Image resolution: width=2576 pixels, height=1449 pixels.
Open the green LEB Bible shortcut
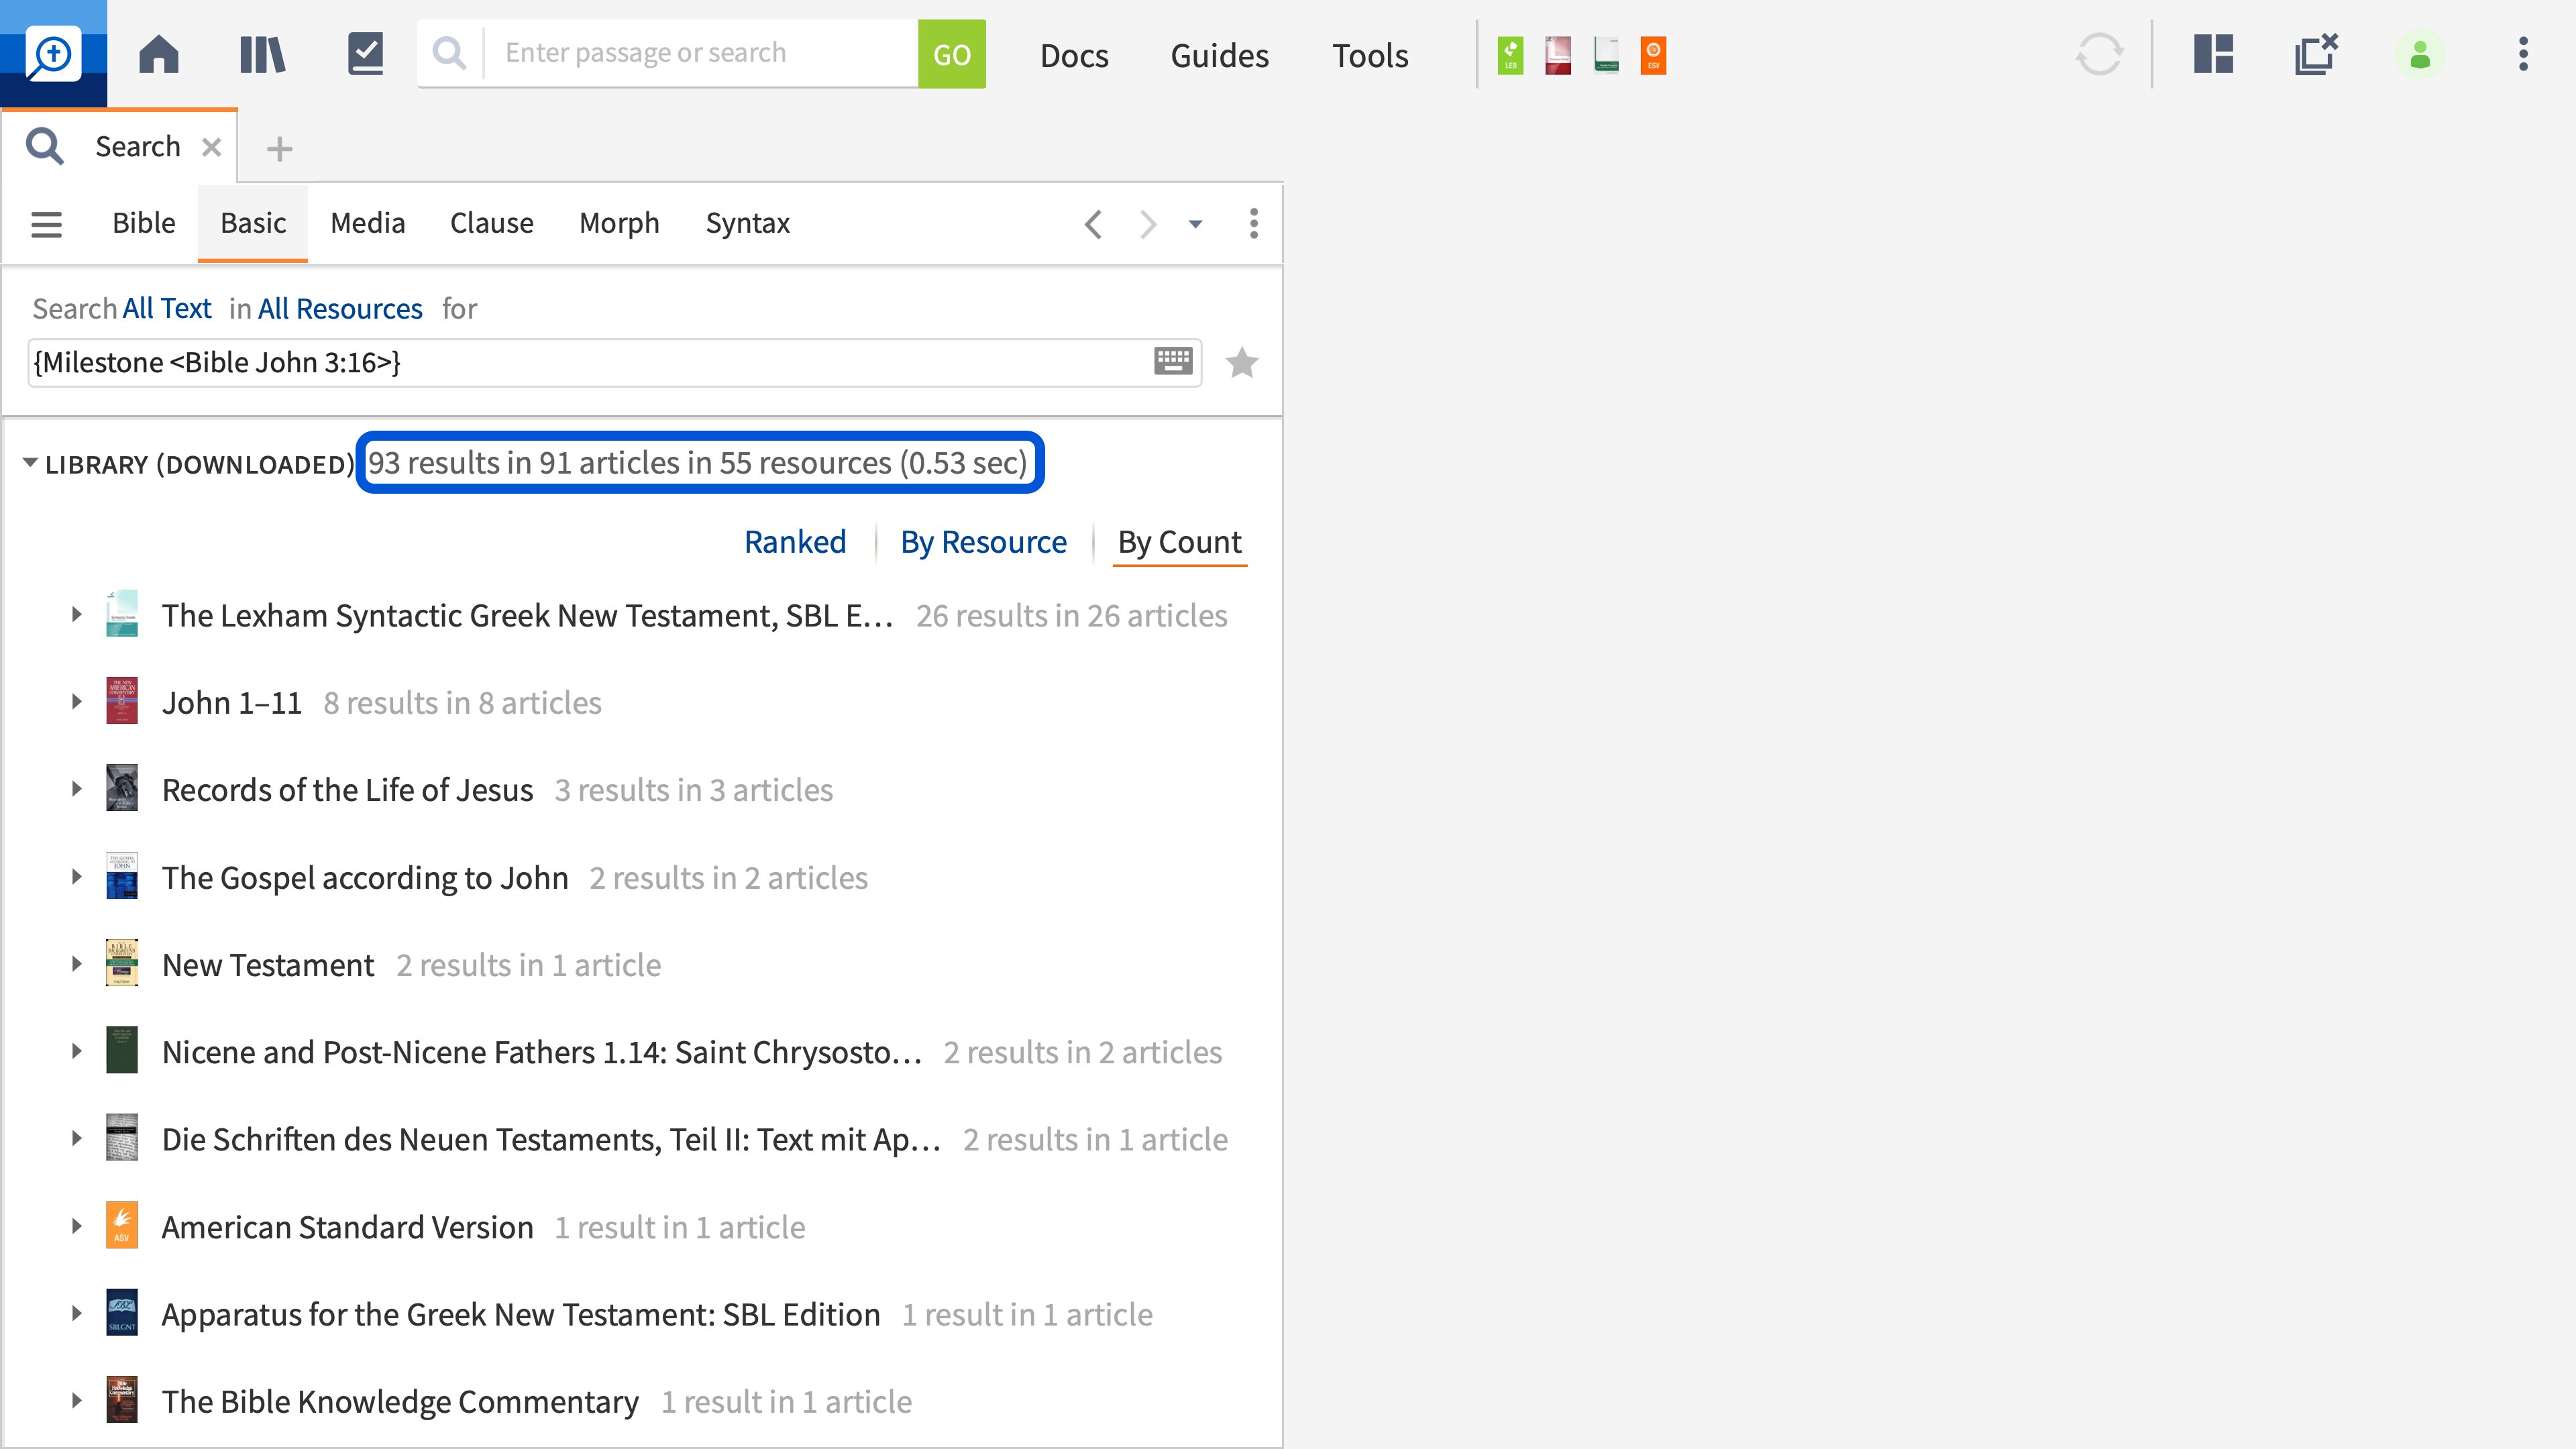pyautogui.click(x=1511, y=55)
